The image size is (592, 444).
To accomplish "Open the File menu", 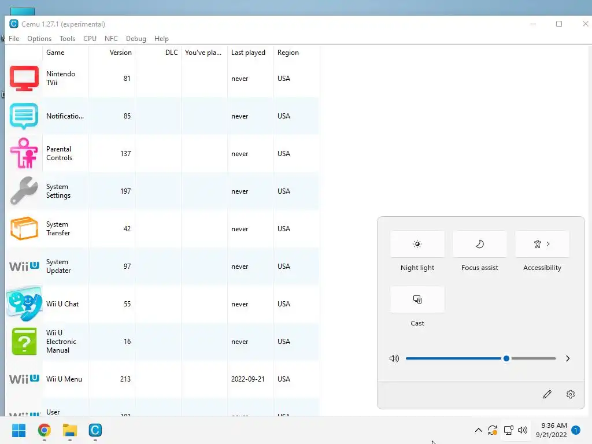I will click(x=14, y=39).
